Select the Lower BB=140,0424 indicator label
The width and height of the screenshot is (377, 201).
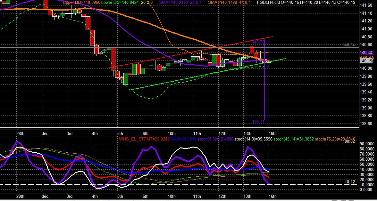(121, 3)
